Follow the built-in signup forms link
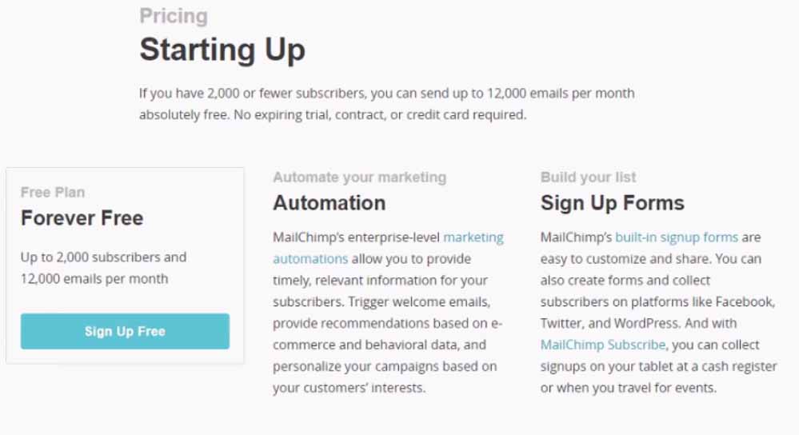The width and height of the screenshot is (799, 435). (x=676, y=237)
